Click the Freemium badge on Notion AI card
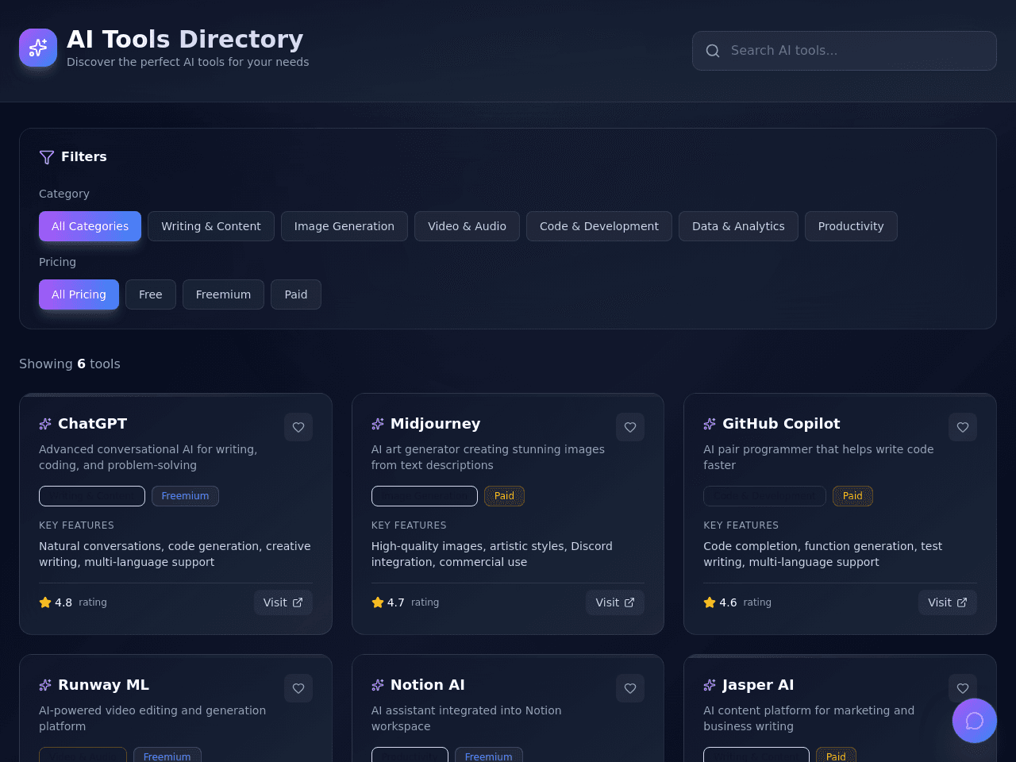The height and width of the screenshot is (762, 1016). click(489, 756)
